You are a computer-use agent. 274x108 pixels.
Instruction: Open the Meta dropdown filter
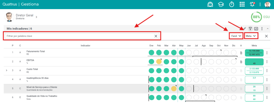tap(251, 36)
